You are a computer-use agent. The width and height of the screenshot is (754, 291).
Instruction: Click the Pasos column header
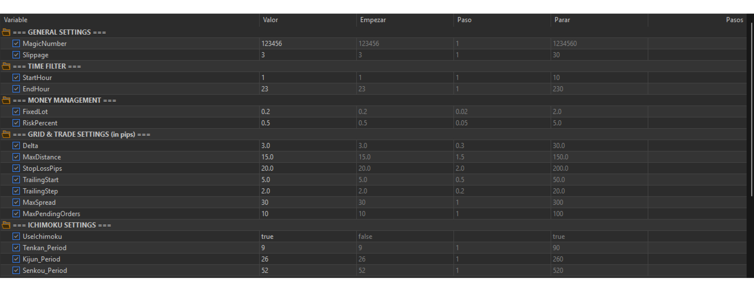(734, 20)
